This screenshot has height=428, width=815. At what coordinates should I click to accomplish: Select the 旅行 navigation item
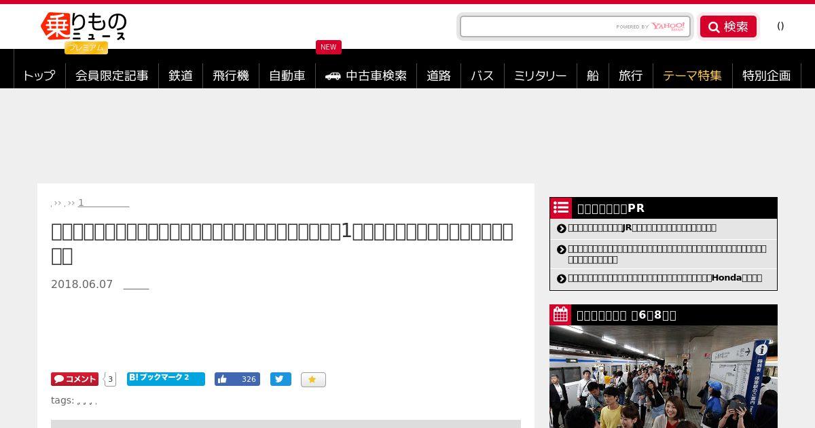click(631, 75)
